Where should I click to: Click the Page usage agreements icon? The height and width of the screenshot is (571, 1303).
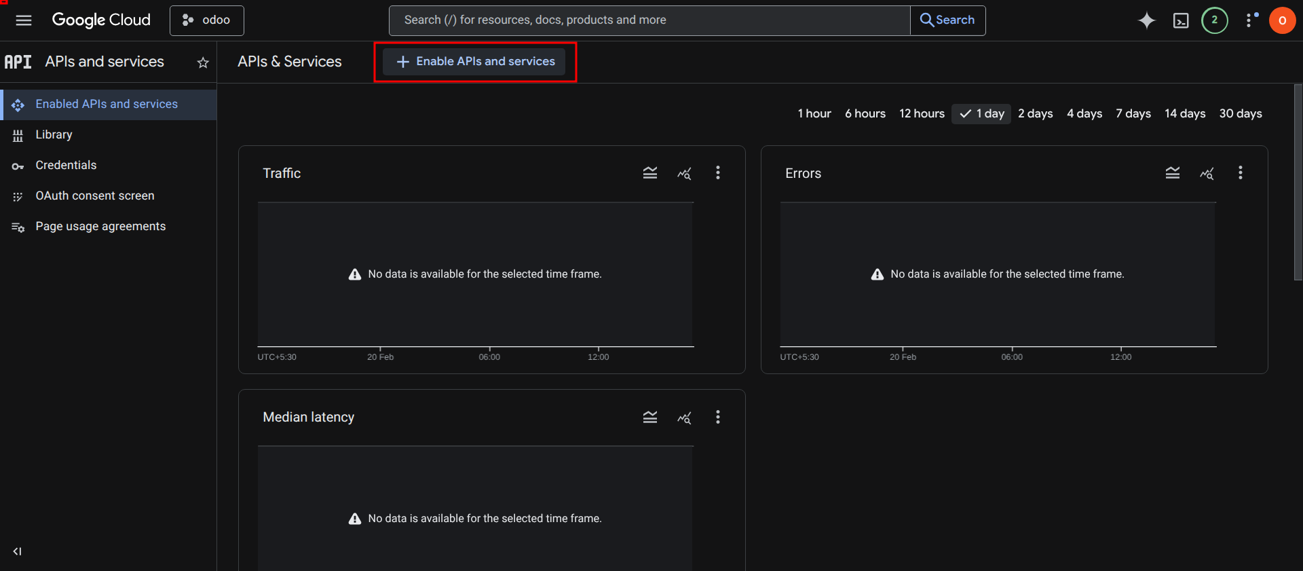[x=18, y=227]
